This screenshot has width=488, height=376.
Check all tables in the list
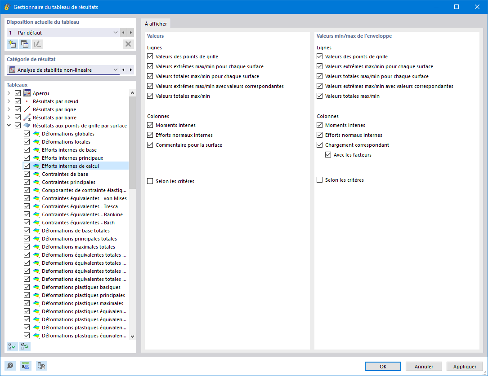(x=12, y=346)
